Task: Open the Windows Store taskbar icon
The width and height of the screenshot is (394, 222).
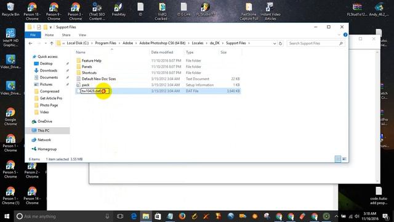Action: point(158,216)
